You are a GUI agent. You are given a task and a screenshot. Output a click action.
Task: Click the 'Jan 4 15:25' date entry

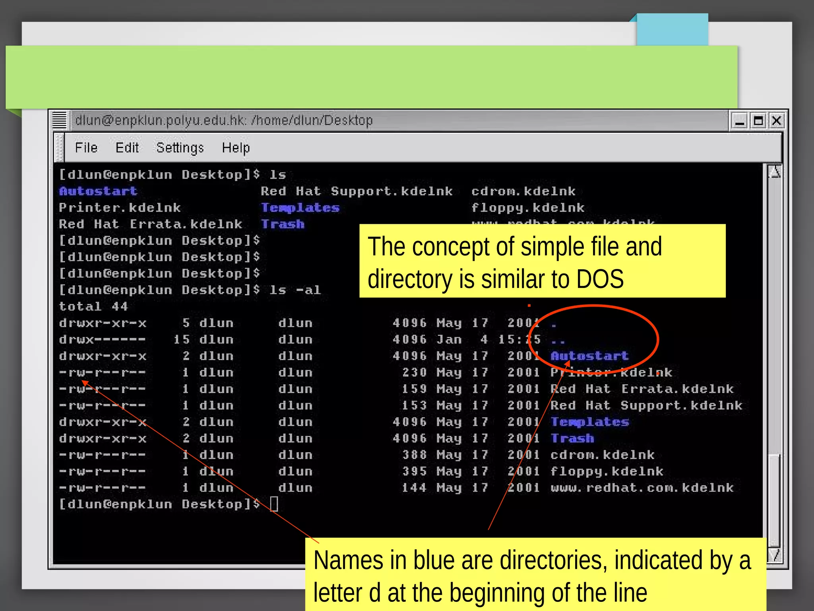(x=489, y=339)
